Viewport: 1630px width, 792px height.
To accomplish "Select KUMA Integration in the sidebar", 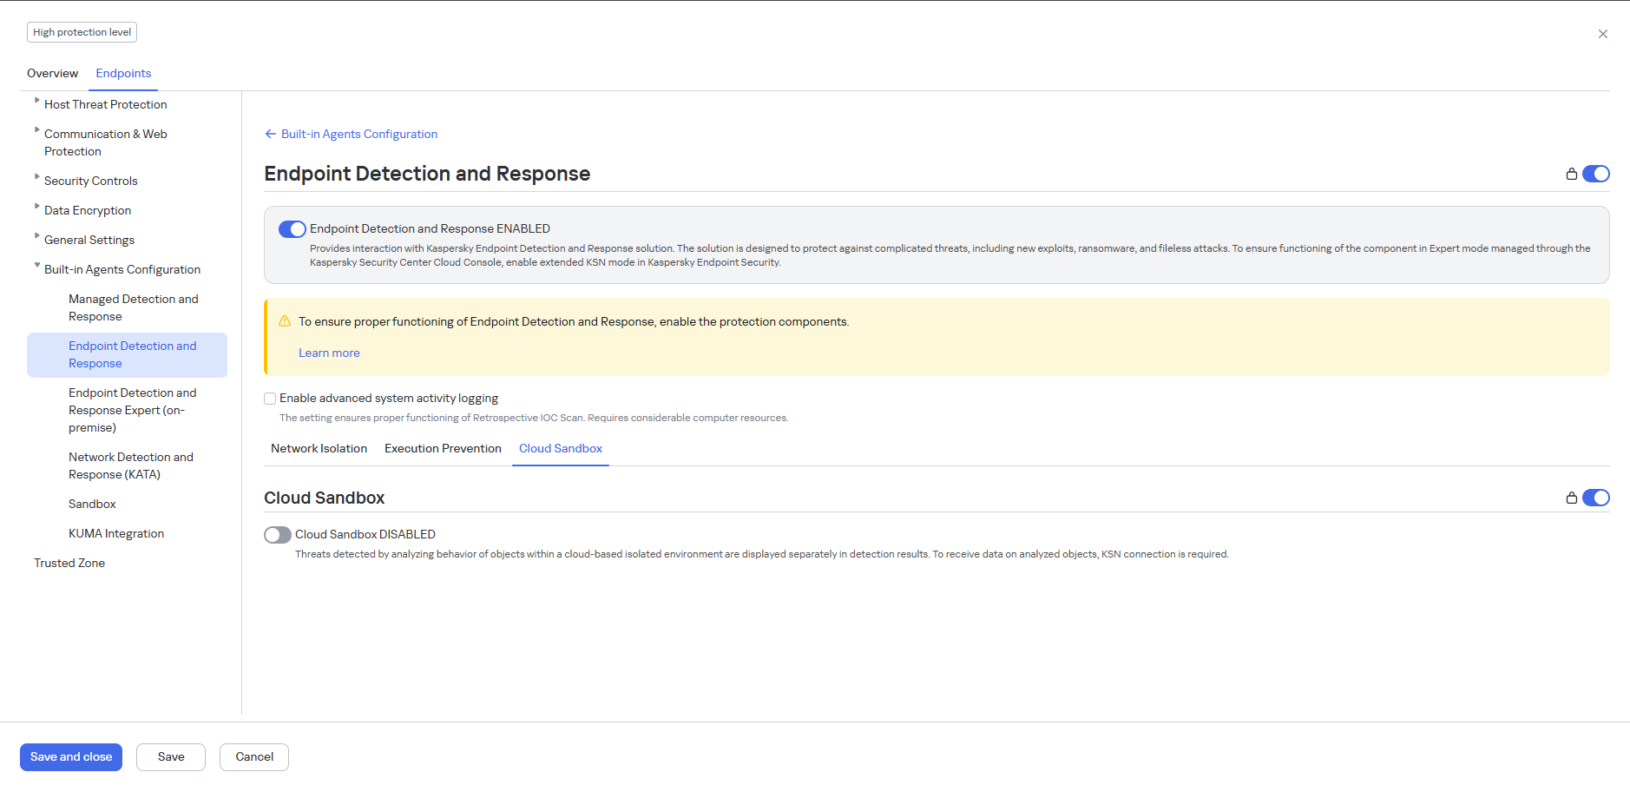I will [115, 533].
